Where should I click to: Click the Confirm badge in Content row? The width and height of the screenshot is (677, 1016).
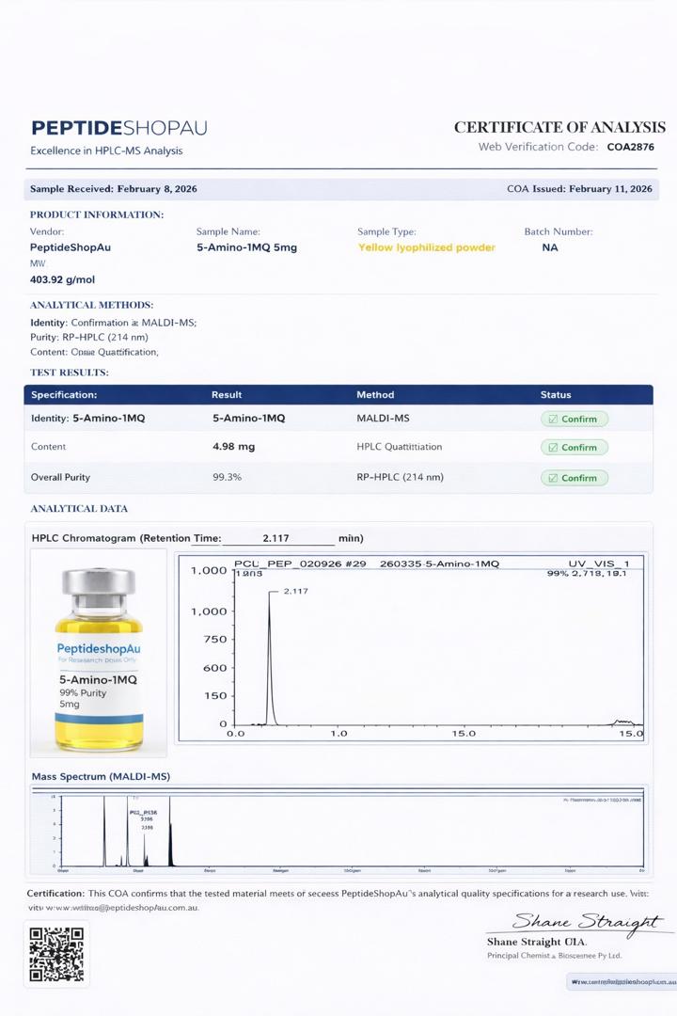click(574, 447)
